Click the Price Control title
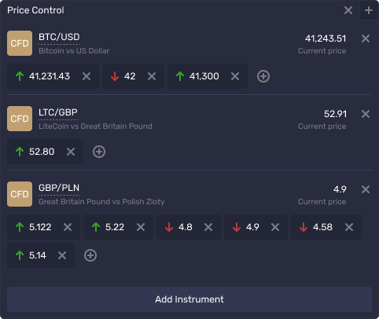This screenshot has height=319, width=379. (35, 10)
